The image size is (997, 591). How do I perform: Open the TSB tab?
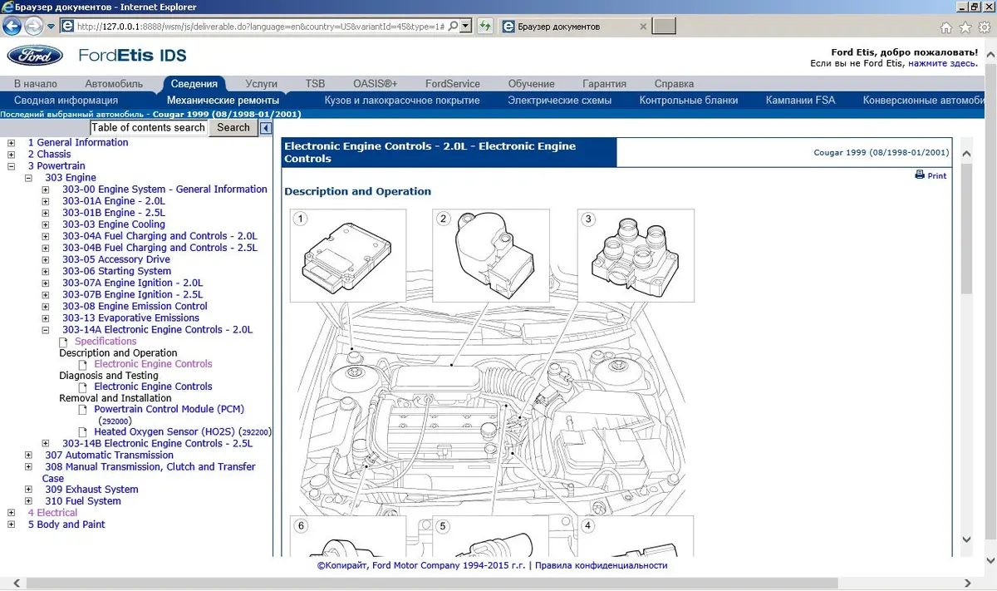(315, 84)
